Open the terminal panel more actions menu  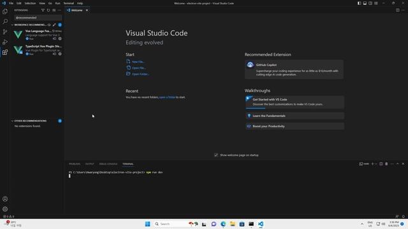point(392,164)
